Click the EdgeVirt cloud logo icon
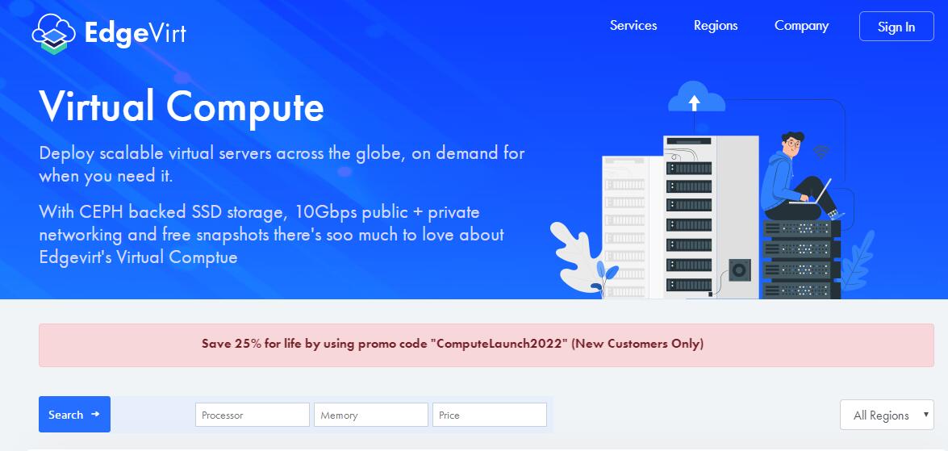Viewport: 948px width, 451px height. tap(54, 34)
